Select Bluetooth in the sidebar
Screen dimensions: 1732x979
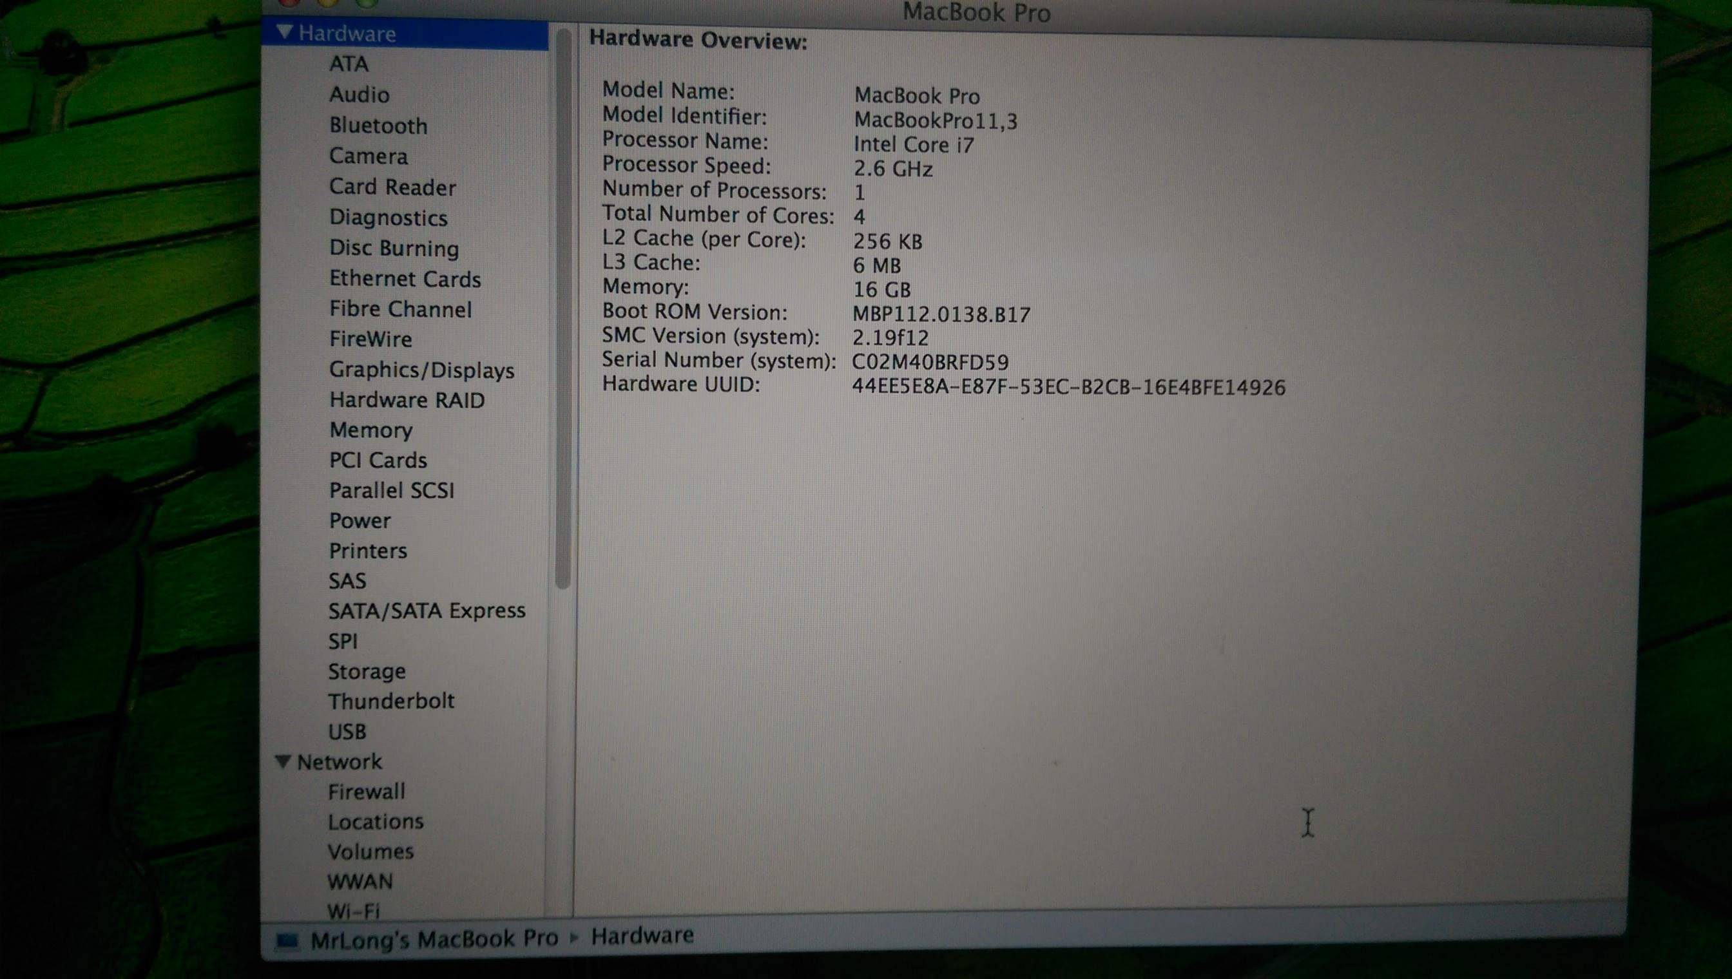[378, 126]
